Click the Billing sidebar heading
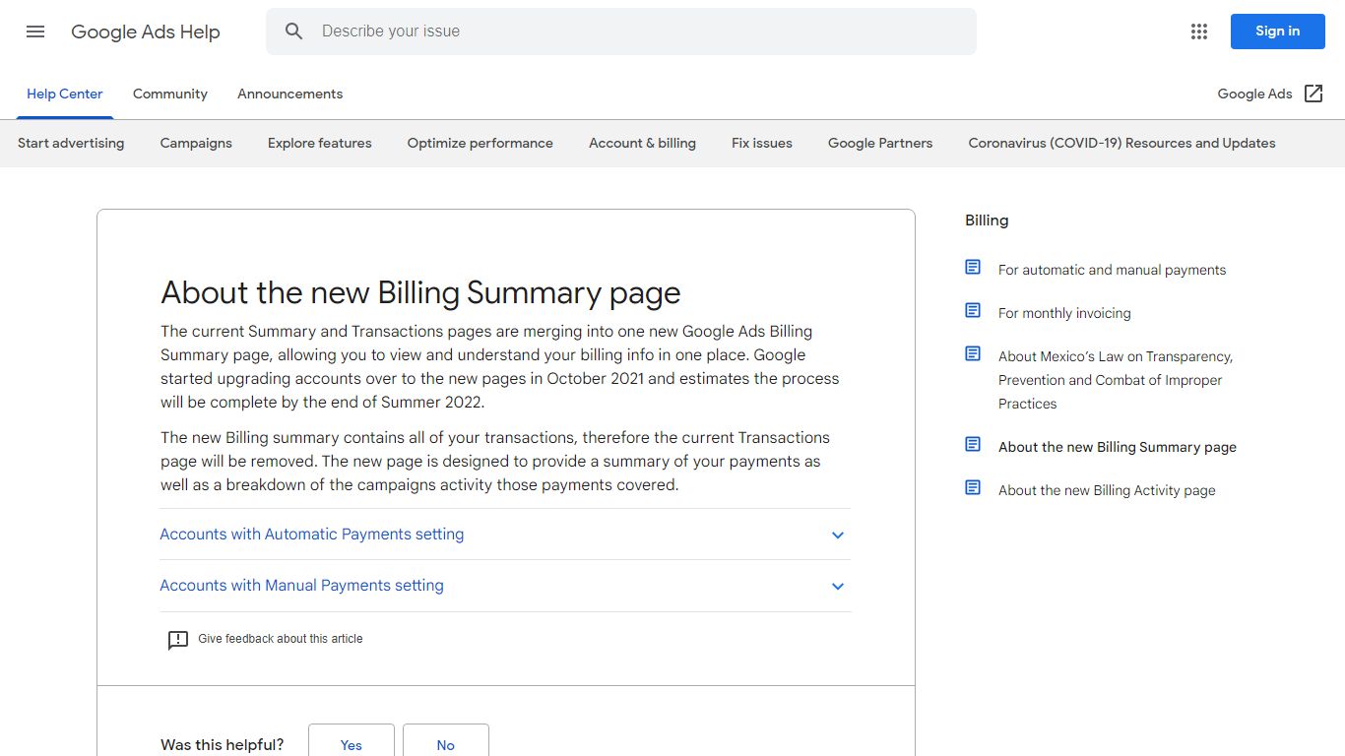Screen dimensions: 1345x756 (987, 220)
